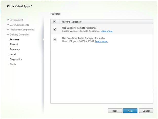
Task: Proceed with the Next button
Action: (x=130, y=111)
